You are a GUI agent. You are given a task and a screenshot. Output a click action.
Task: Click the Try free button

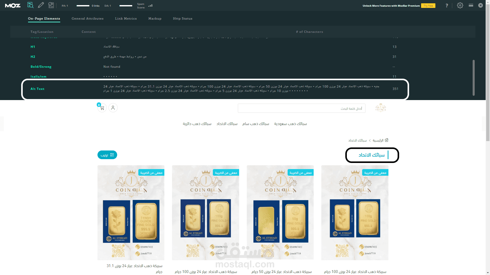coord(428,6)
